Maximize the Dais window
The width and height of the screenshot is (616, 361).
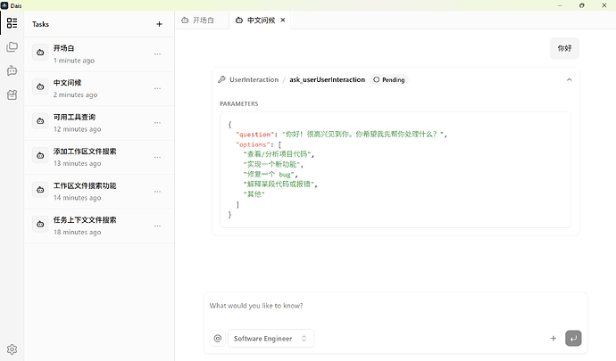click(x=582, y=5)
